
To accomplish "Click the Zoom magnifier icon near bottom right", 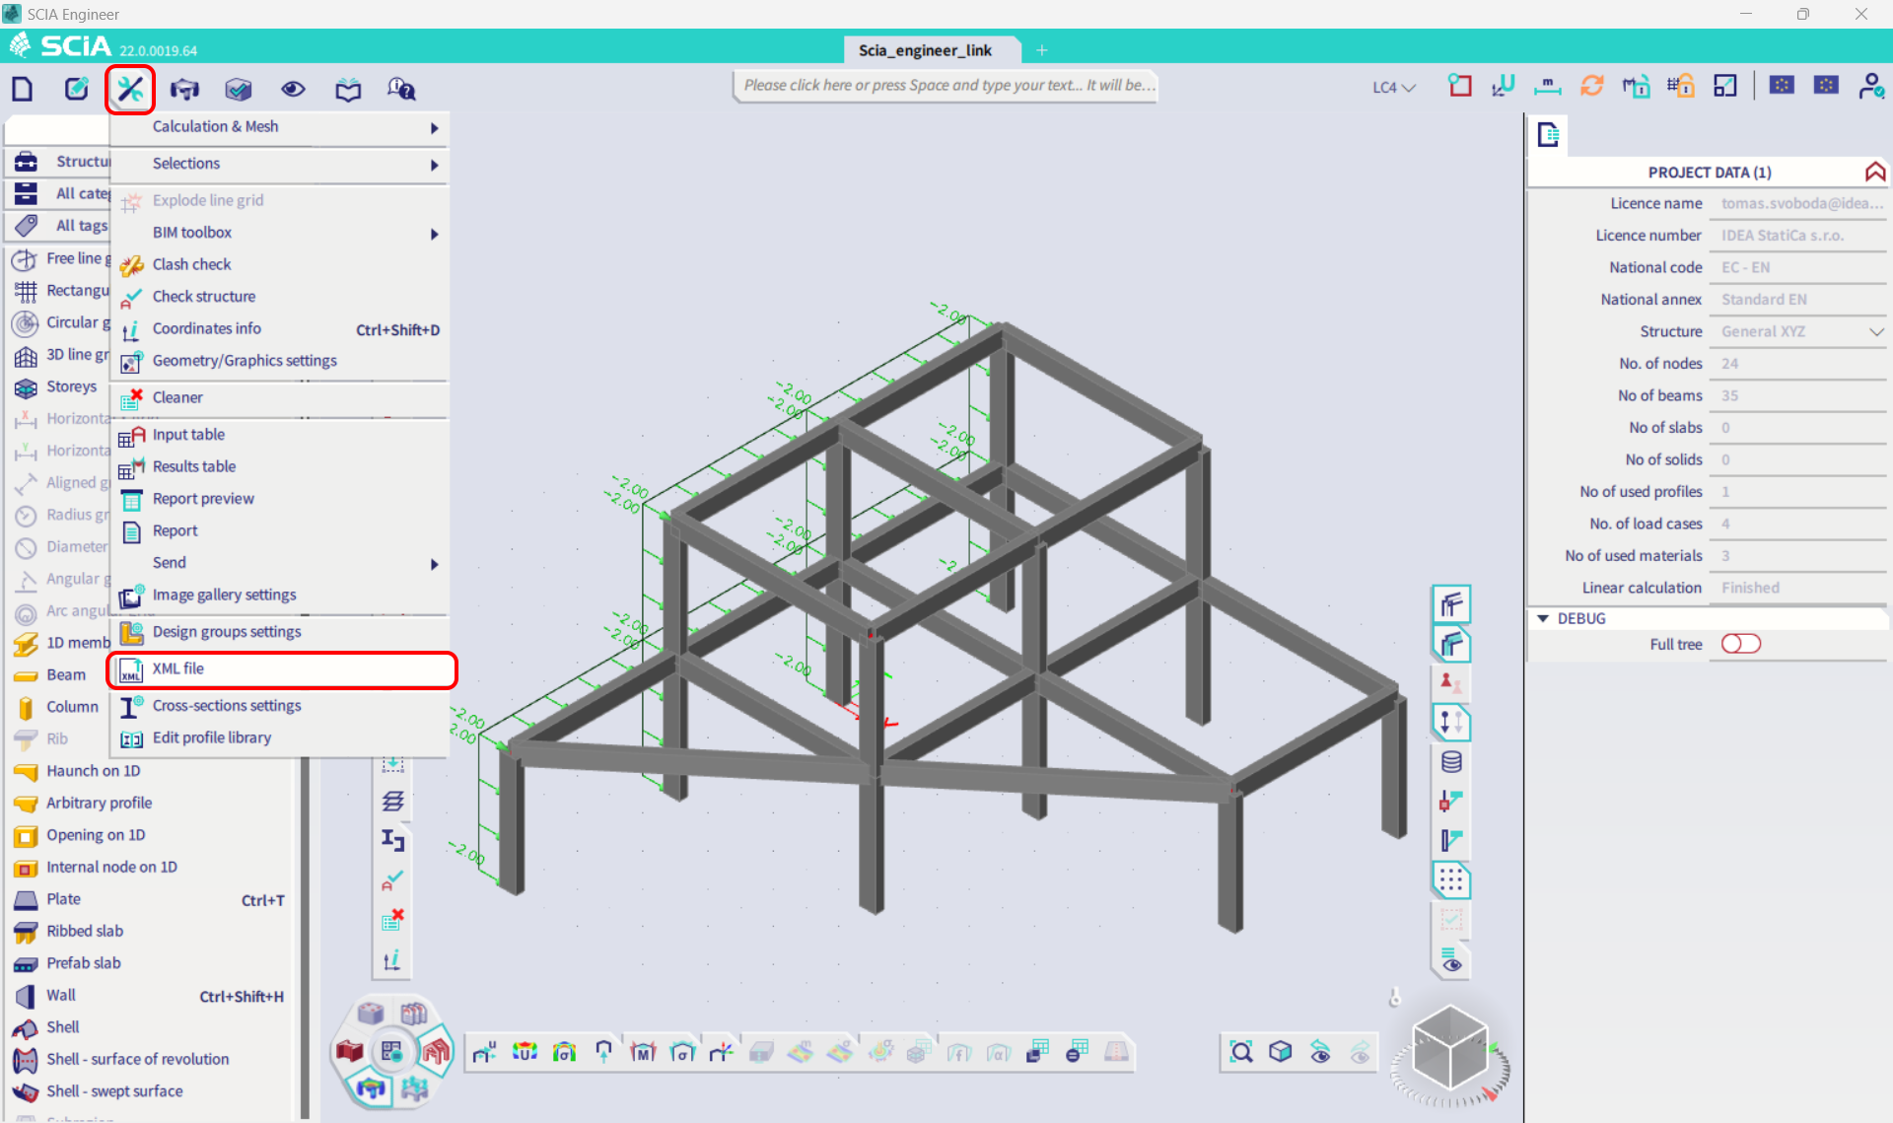I will [x=1241, y=1052].
